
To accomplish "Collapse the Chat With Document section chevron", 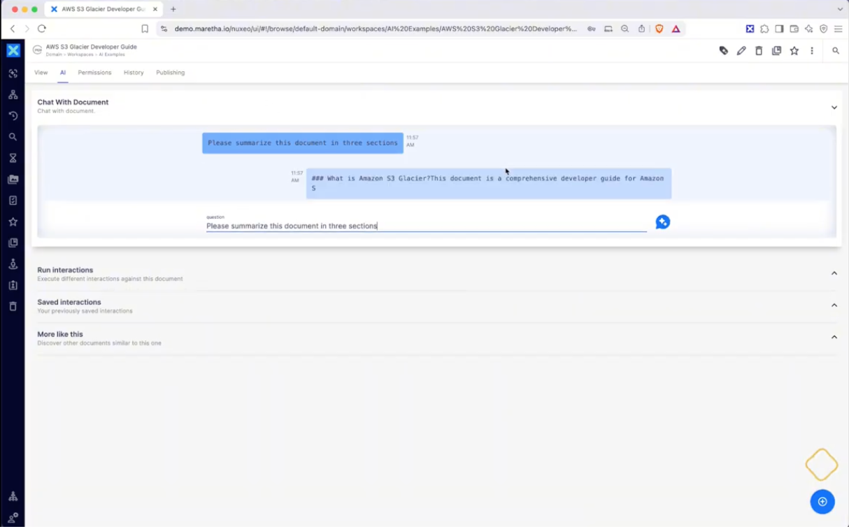I will (834, 108).
